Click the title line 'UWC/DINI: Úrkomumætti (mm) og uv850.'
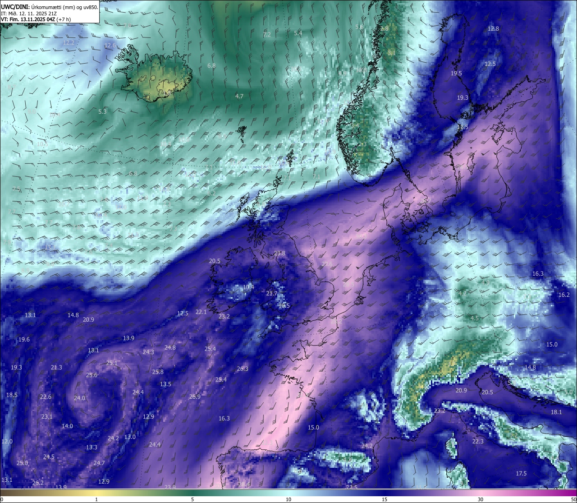This screenshot has width=577, height=503. point(50,7)
